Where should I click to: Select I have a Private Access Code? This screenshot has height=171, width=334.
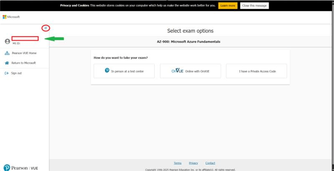tap(256, 71)
